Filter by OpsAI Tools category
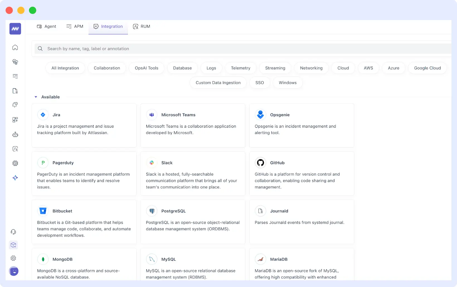457x287 pixels. (x=147, y=68)
